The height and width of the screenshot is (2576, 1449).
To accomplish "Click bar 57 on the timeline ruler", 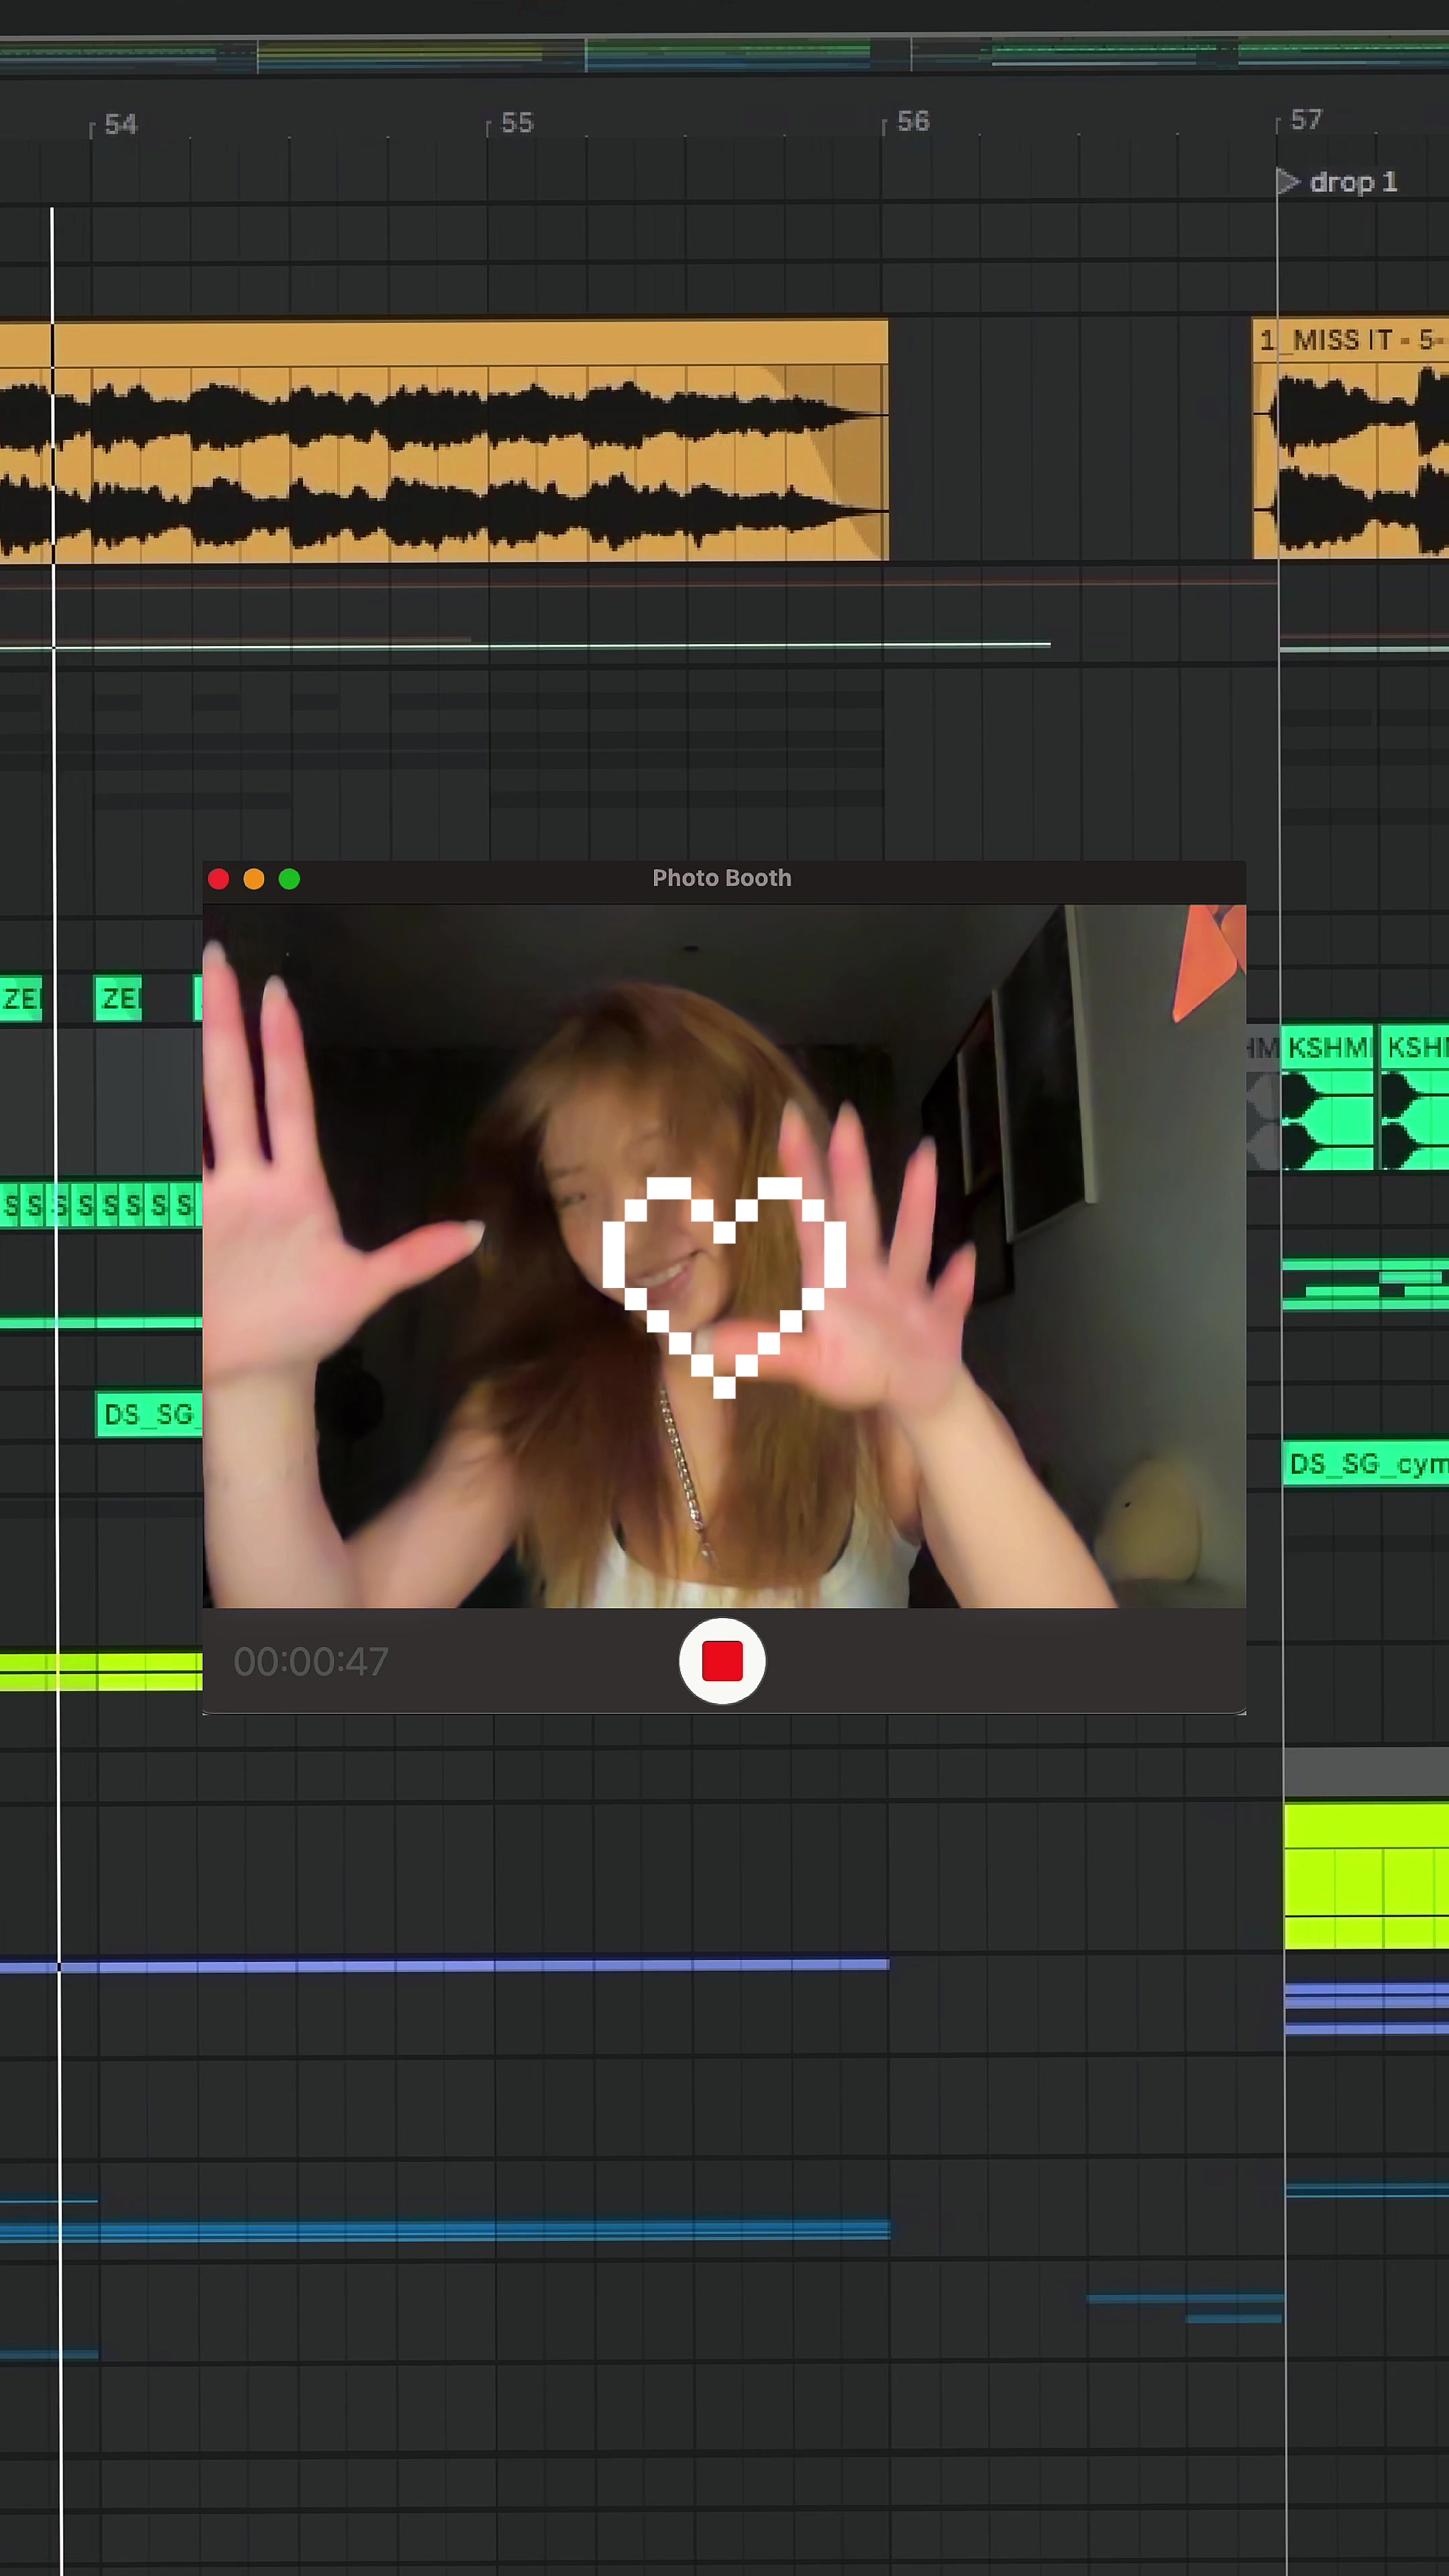I will click(x=1305, y=120).
